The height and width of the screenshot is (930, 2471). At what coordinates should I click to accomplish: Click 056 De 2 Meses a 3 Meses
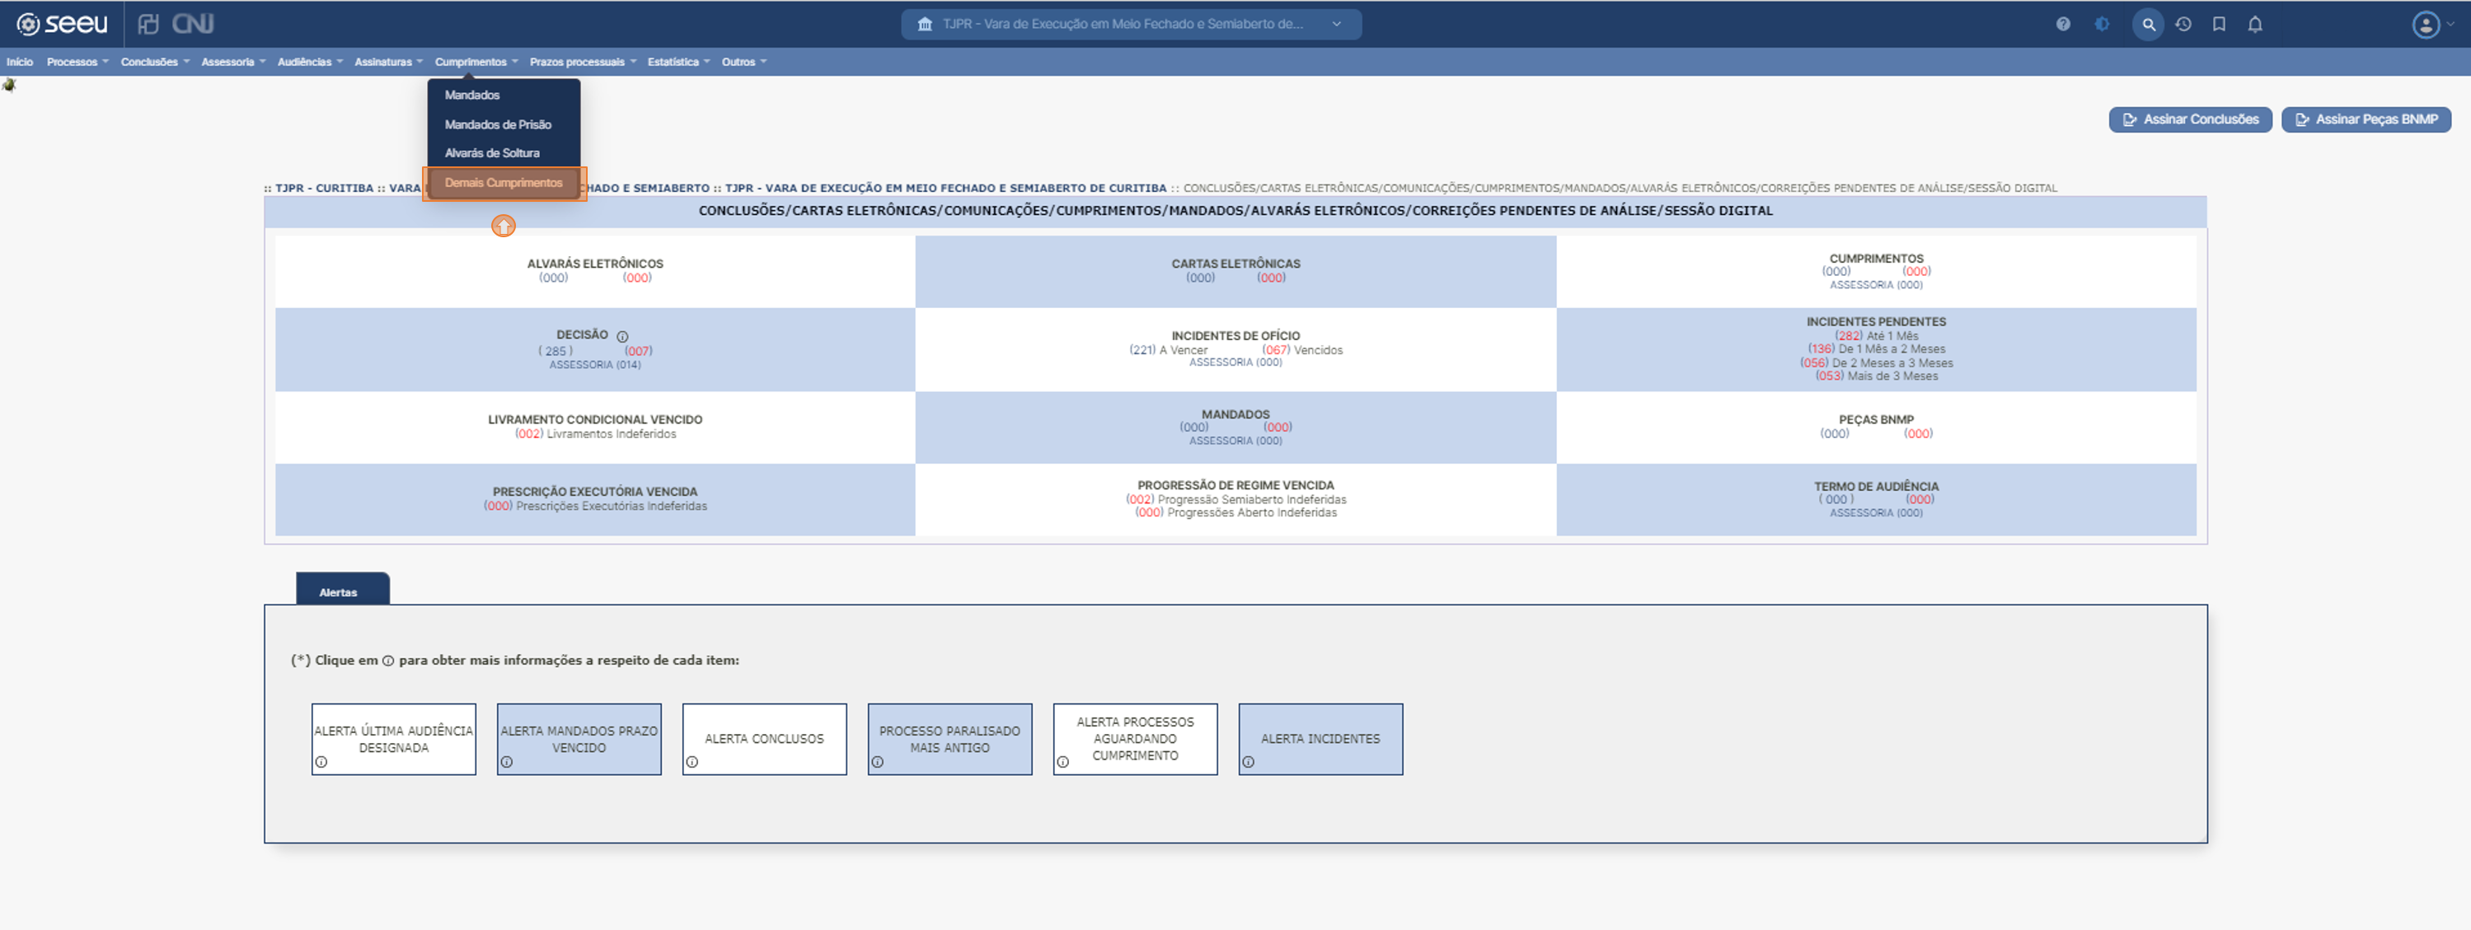(1876, 362)
